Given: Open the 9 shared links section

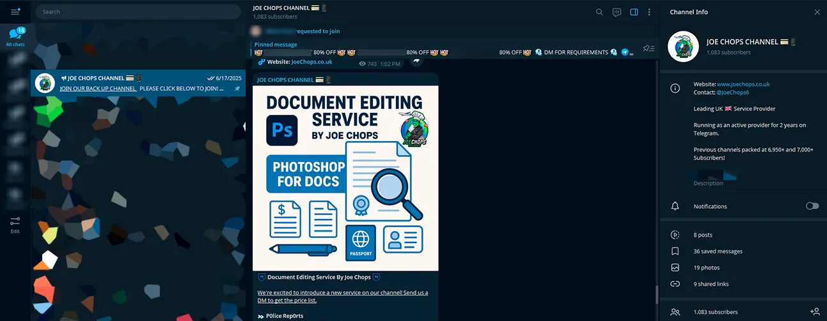Looking at the screenshot, I should [711, 284].
